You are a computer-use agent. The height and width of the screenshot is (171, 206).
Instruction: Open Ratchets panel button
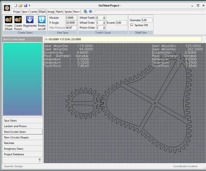[22, 143]
